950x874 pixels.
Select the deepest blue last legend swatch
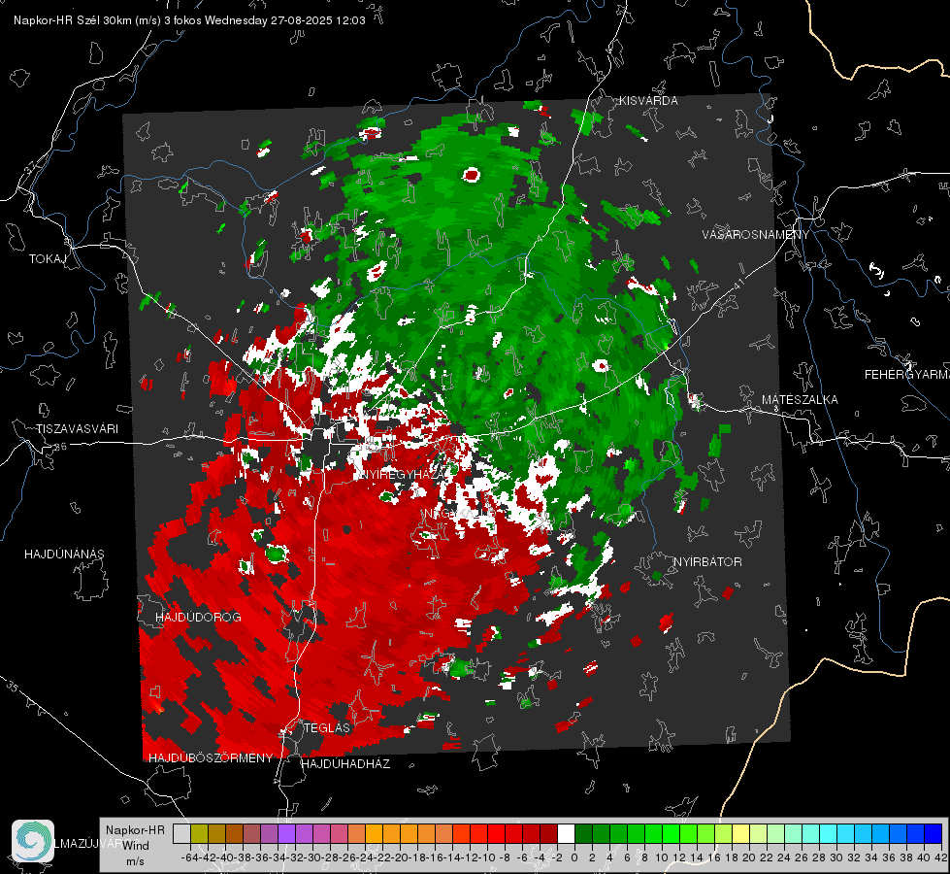coord(934,833)
